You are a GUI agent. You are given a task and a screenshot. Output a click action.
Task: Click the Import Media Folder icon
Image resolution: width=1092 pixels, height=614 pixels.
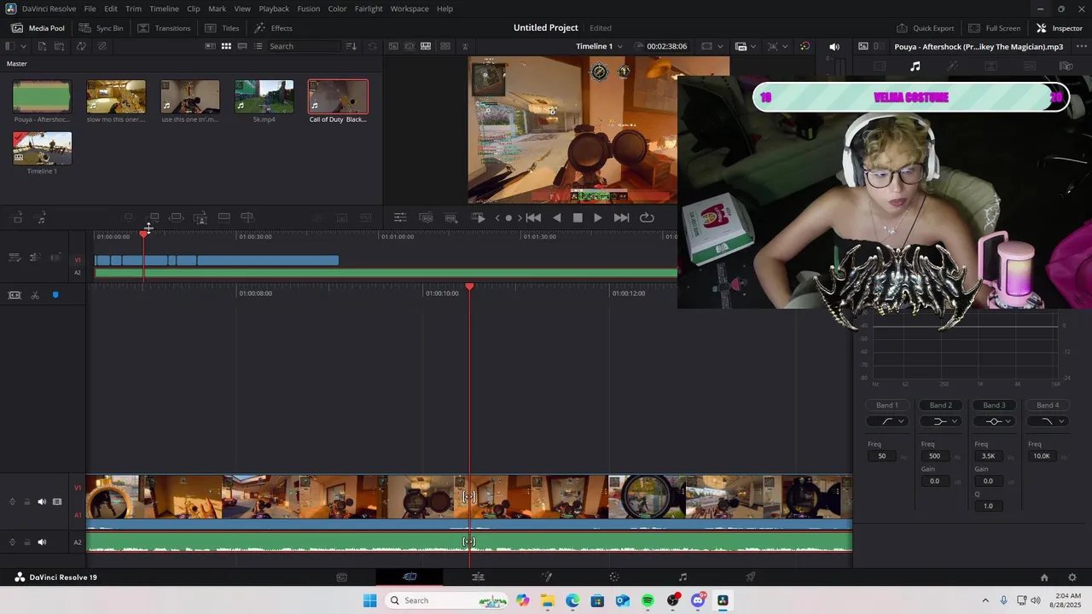coord(61,46)
